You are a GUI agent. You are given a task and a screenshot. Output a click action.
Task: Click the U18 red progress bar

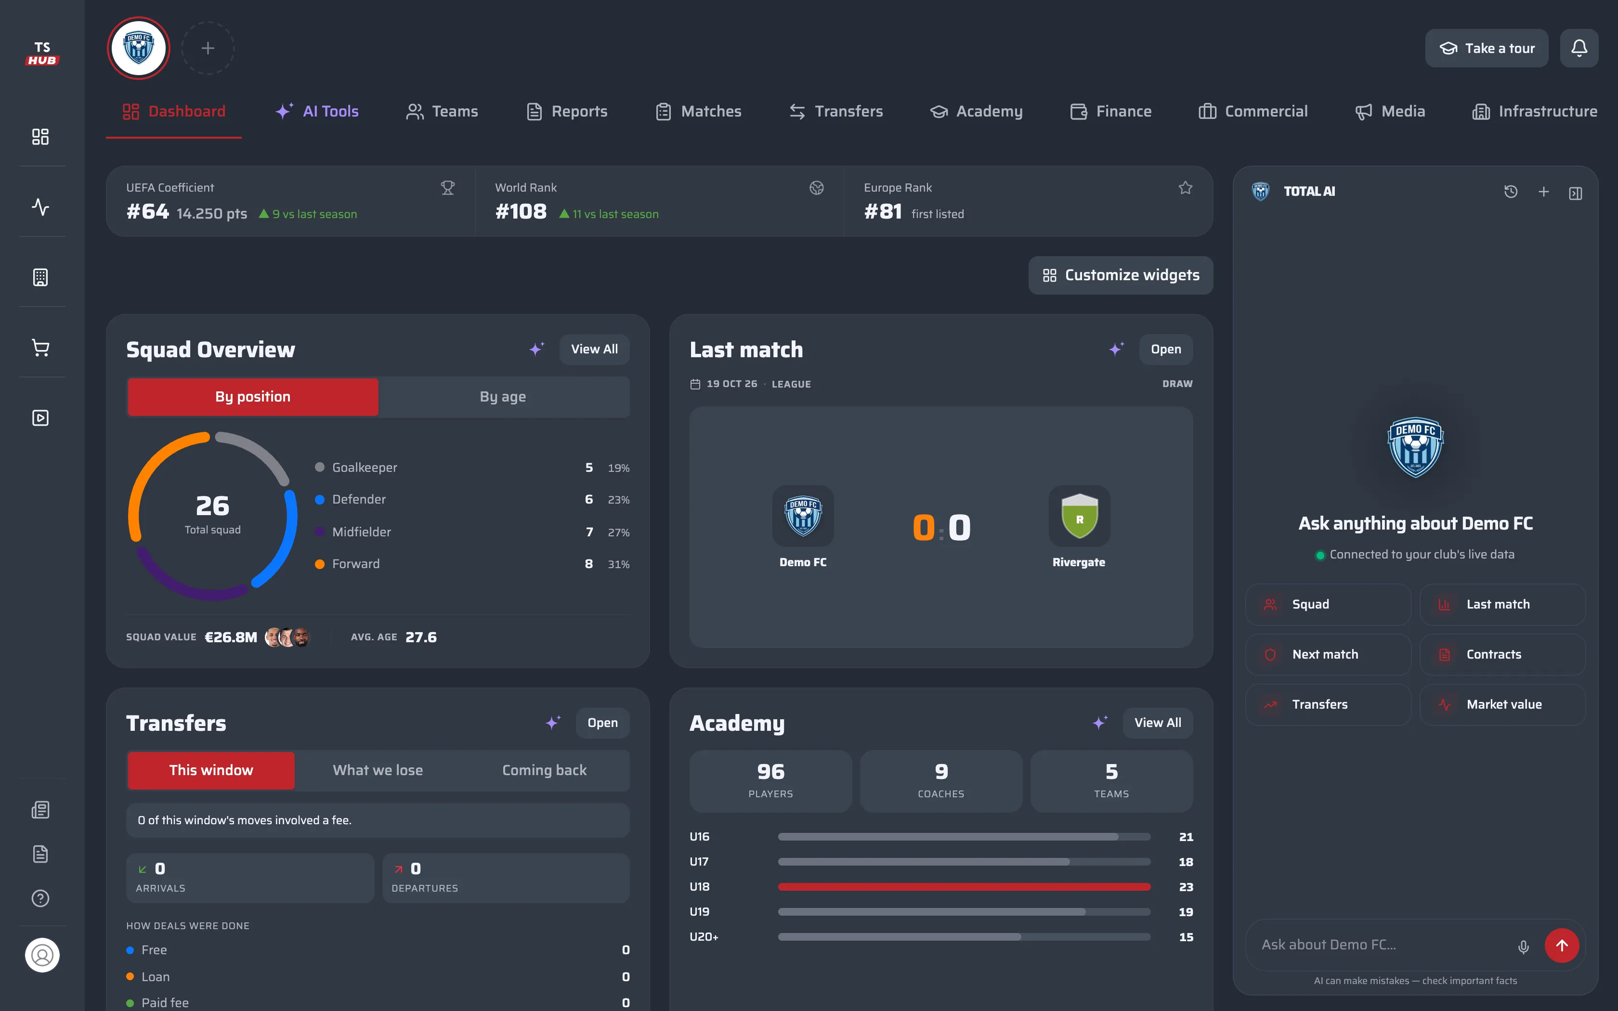(x=964, y=887)
